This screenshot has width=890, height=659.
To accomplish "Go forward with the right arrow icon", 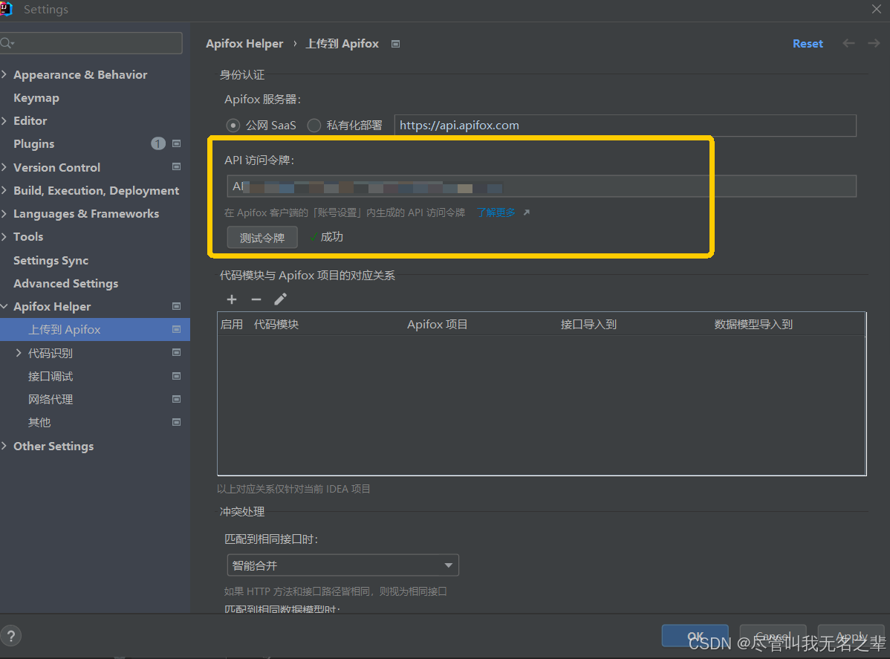I will tap(874, 43).
